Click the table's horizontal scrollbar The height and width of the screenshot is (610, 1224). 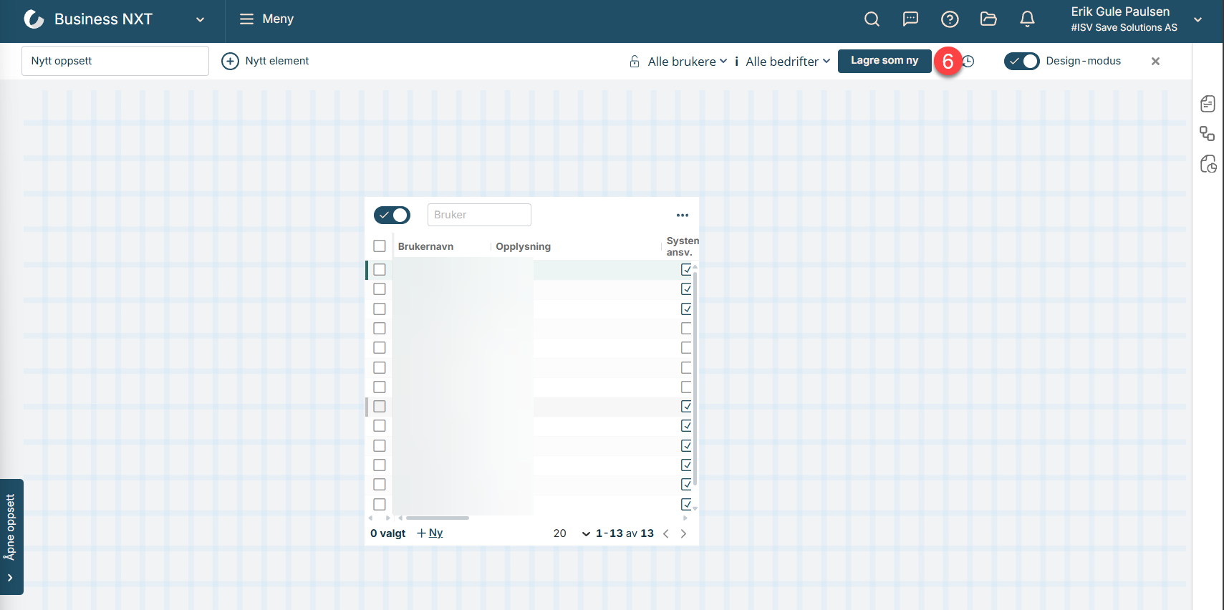pos(437,518)
